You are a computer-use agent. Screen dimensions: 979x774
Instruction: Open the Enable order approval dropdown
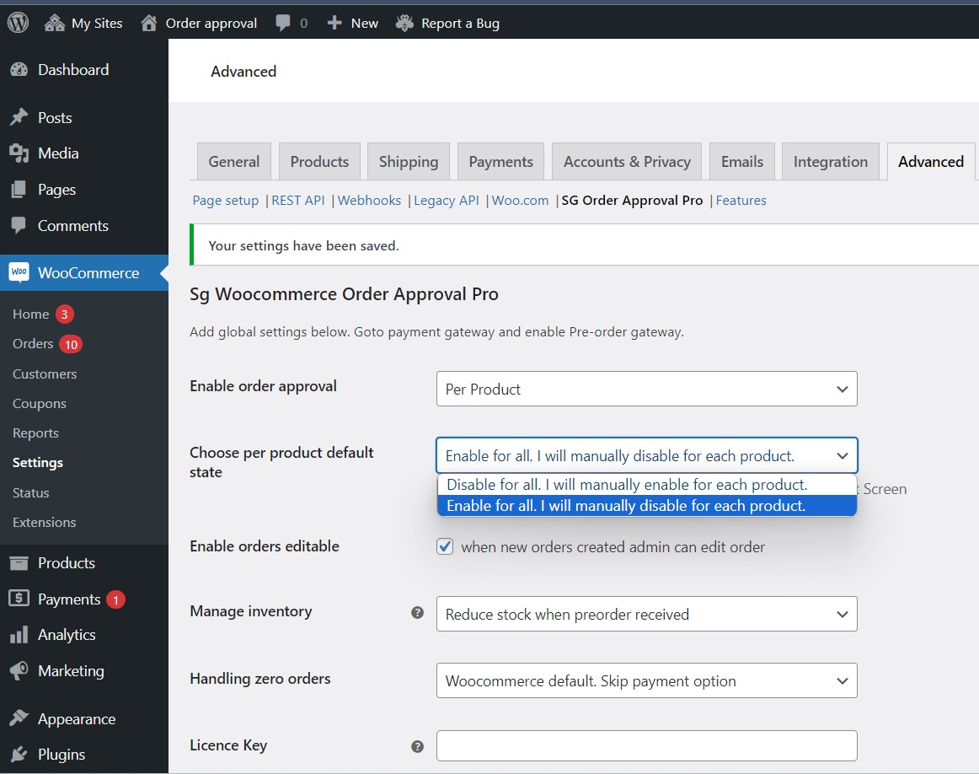tap(645, 389)
